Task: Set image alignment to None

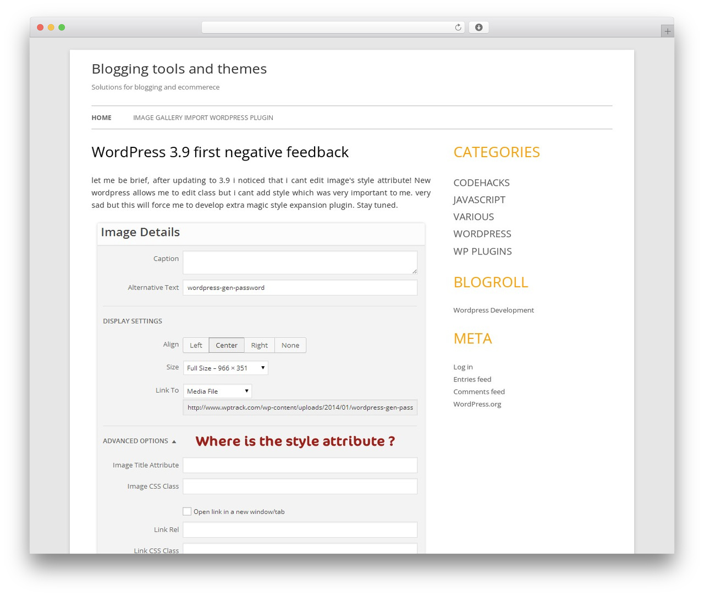Action: pyautogui.click(x=290, y=345)
